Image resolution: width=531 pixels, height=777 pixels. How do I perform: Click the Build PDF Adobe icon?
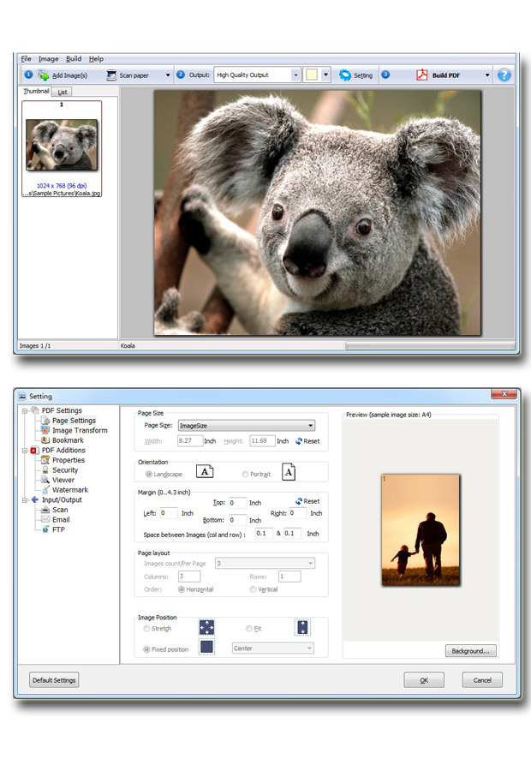[421, 75]
